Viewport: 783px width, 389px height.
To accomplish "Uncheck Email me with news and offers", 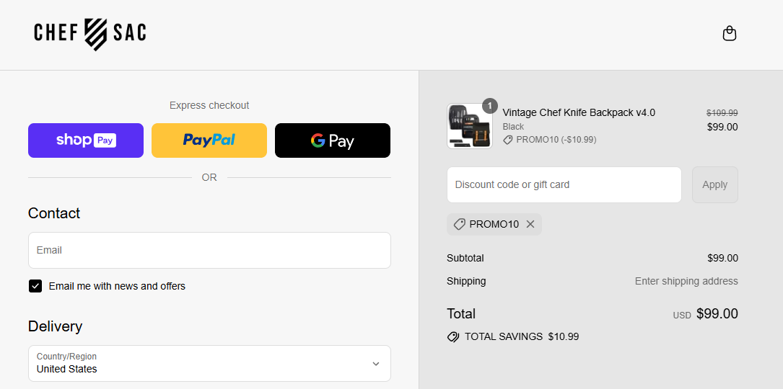I will pos(35,286).
